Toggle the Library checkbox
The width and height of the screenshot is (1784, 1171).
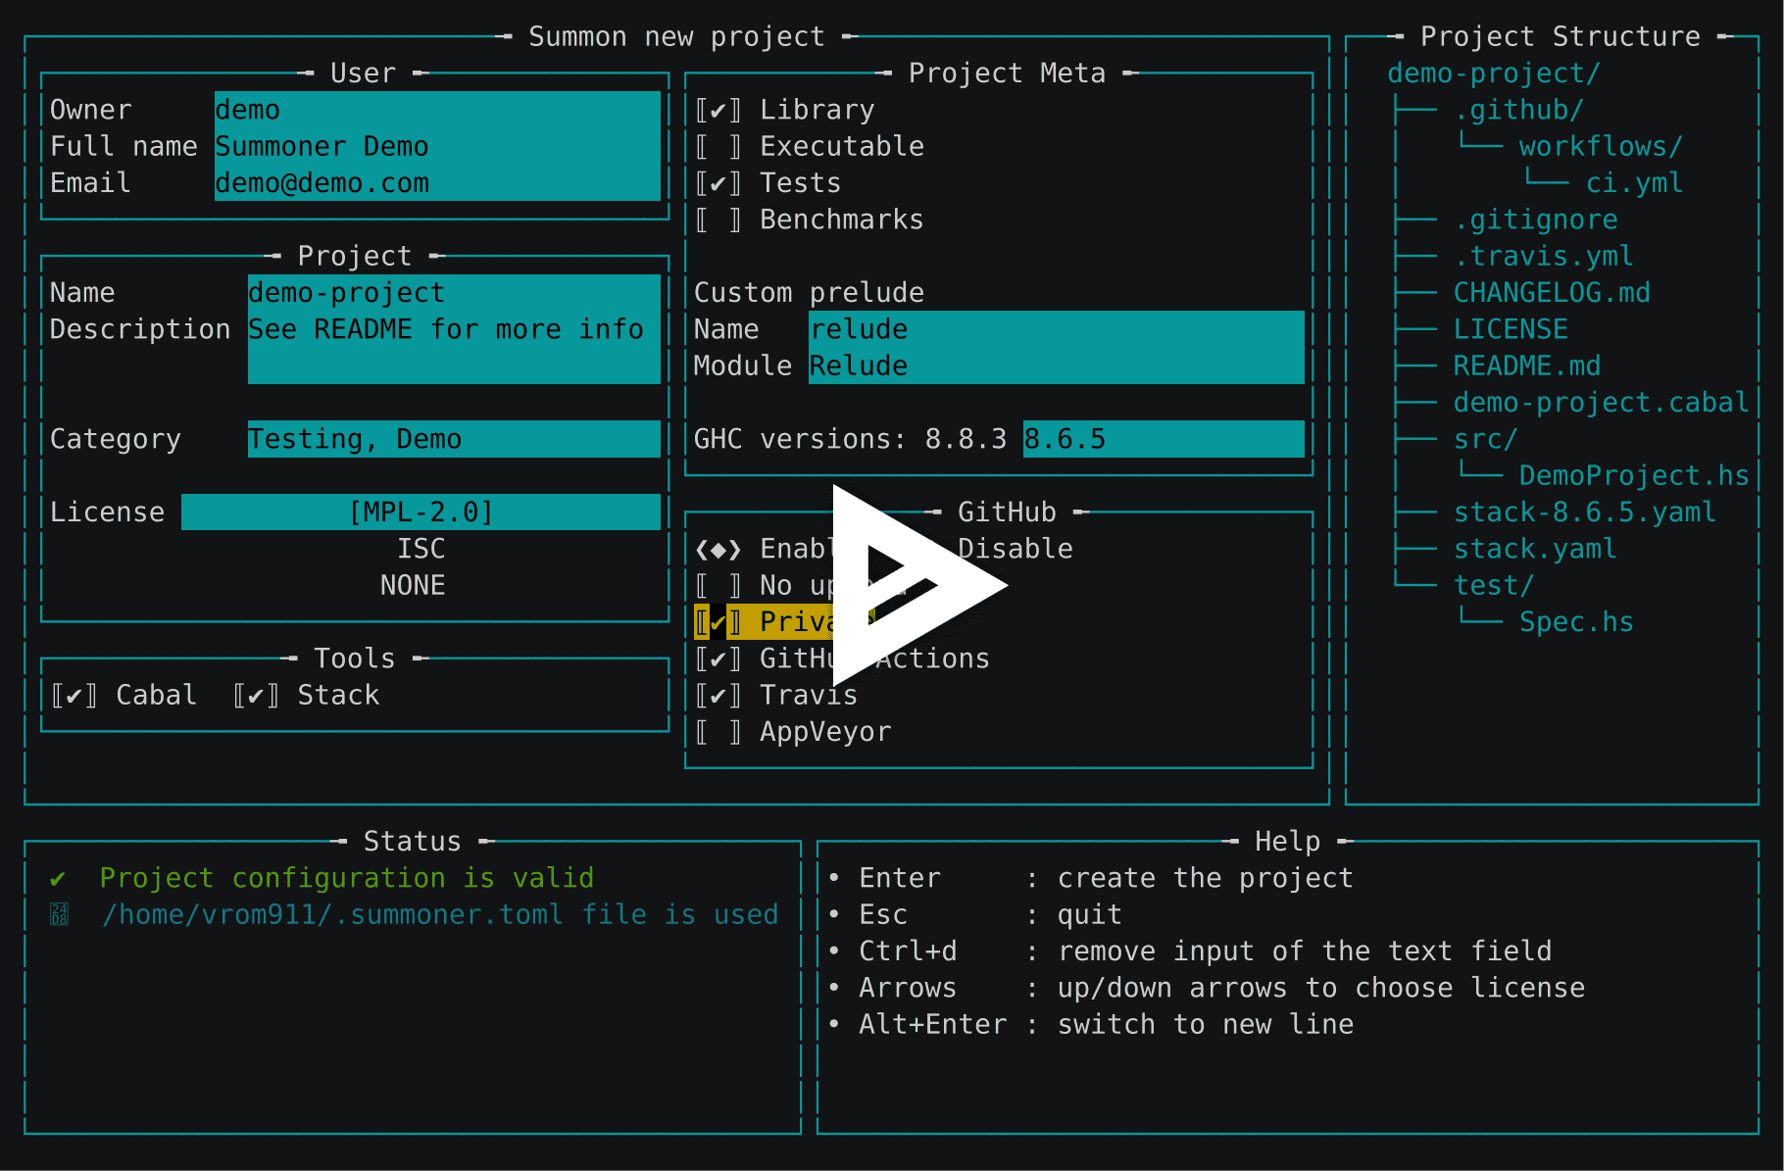[718, 110]
